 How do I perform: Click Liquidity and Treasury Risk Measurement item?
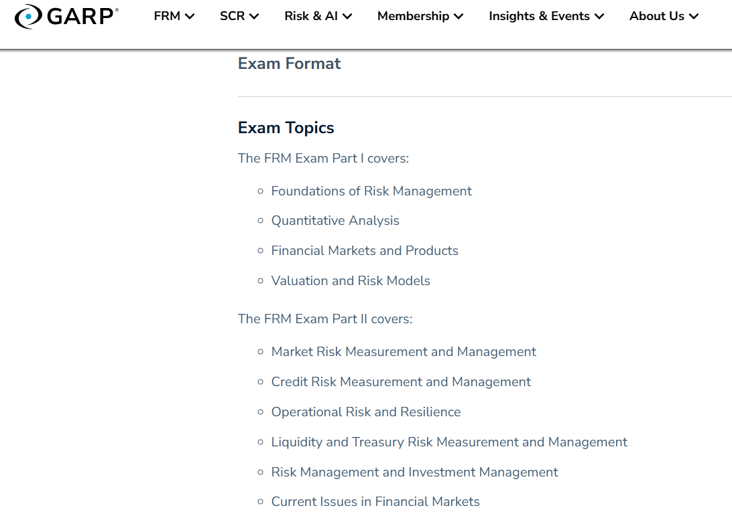coord(448,442)
